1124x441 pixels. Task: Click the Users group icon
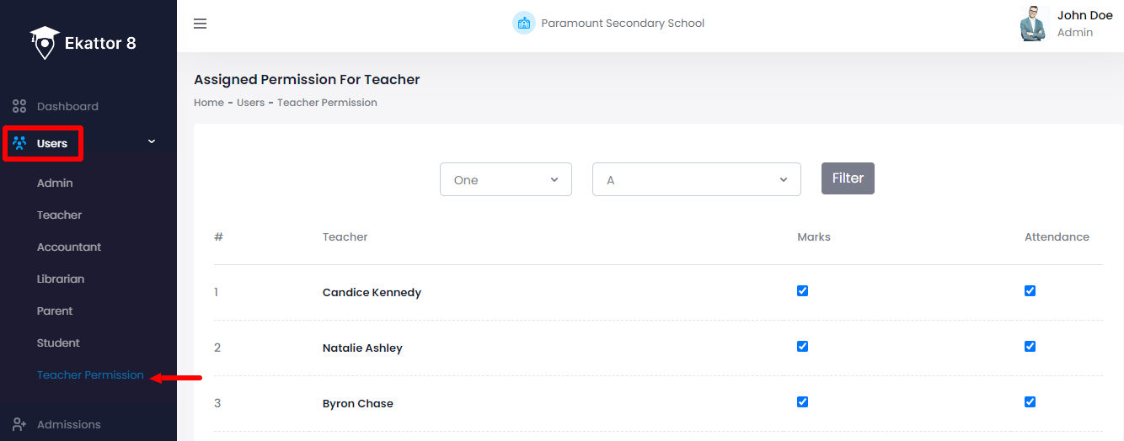click(x=19, y=143)
